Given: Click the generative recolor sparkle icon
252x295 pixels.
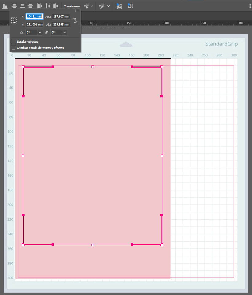Looking at the screenshot, I should pyautogui.click(x=119, y=6).
